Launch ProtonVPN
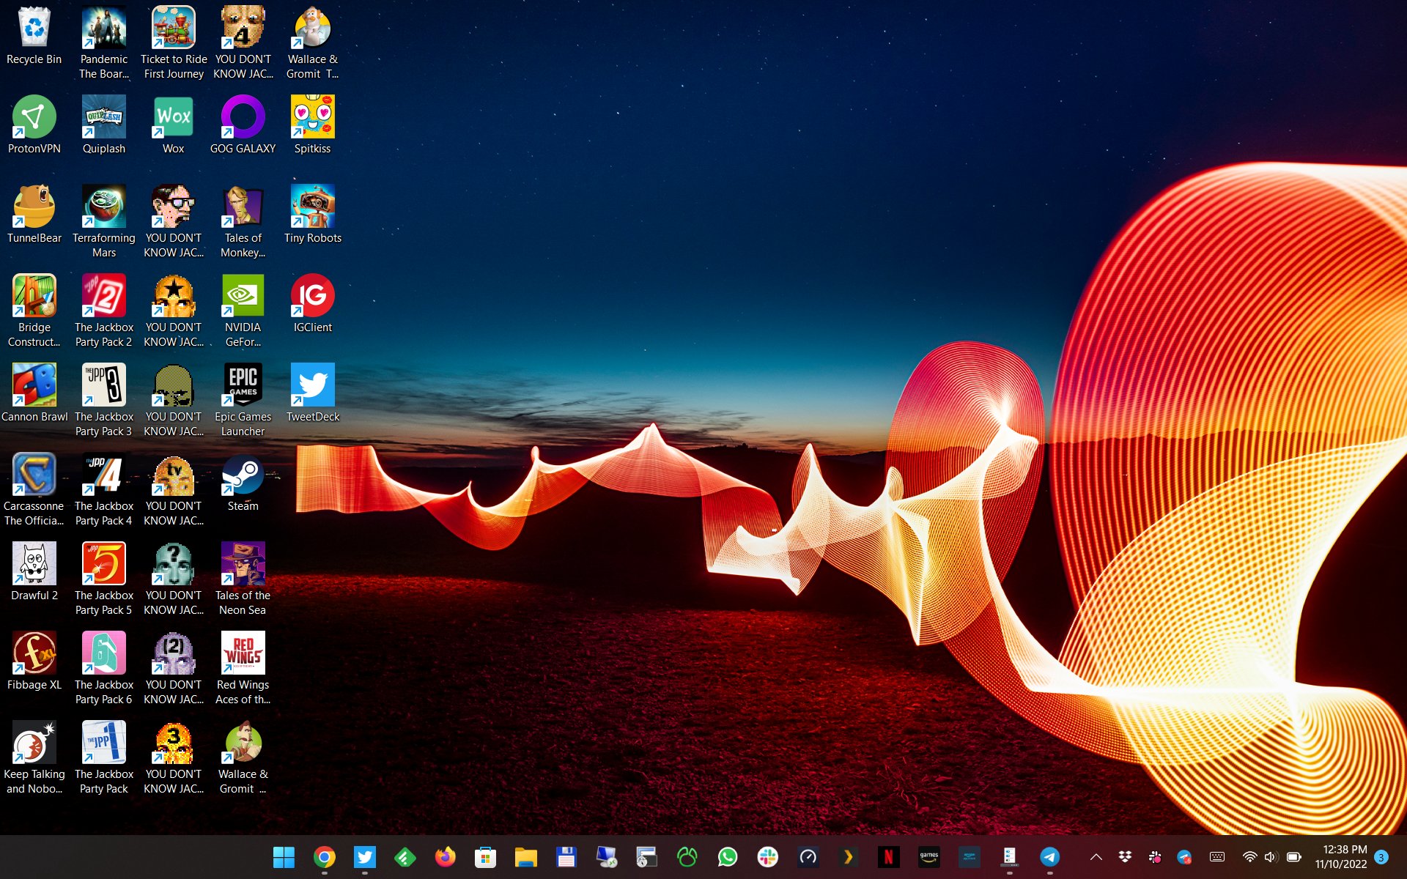Image resolution: width=1407 pixels, height=879 pixels. point(34,117)
